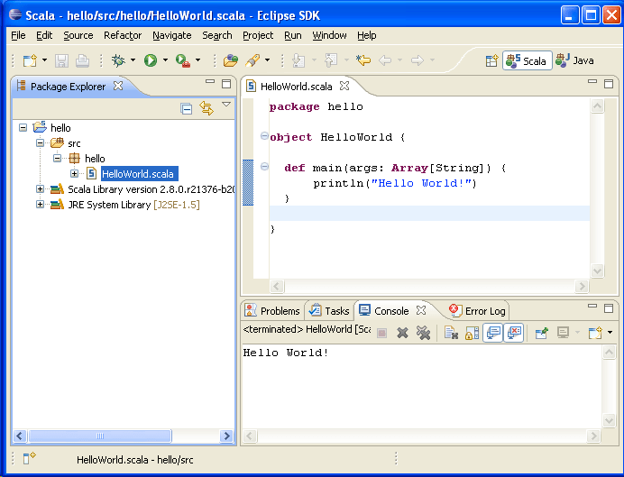Screen dimensions: 624x477
Task: Click the Print icon in toolbar
Action: (82, 60)
